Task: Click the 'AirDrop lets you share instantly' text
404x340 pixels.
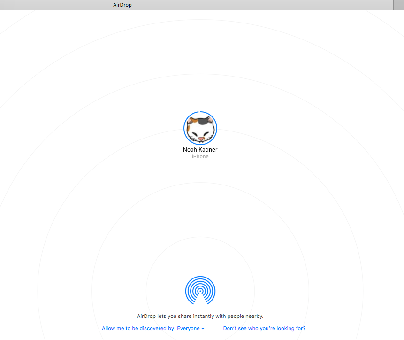Action: click(200, 316)
